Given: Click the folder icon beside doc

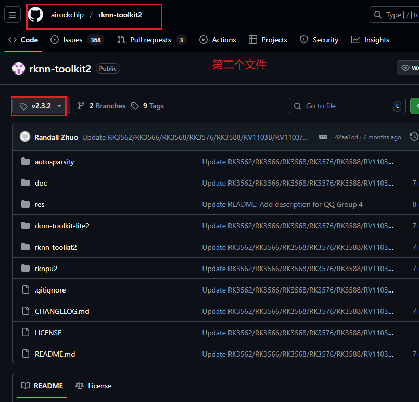Looking at the screenshot, I should click(x=26, y=182).
